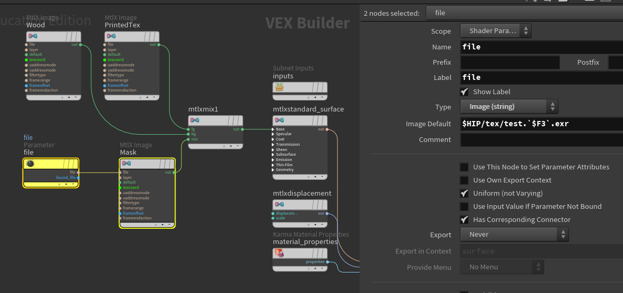Click the file Parameter node knob icon

(30, 164)
